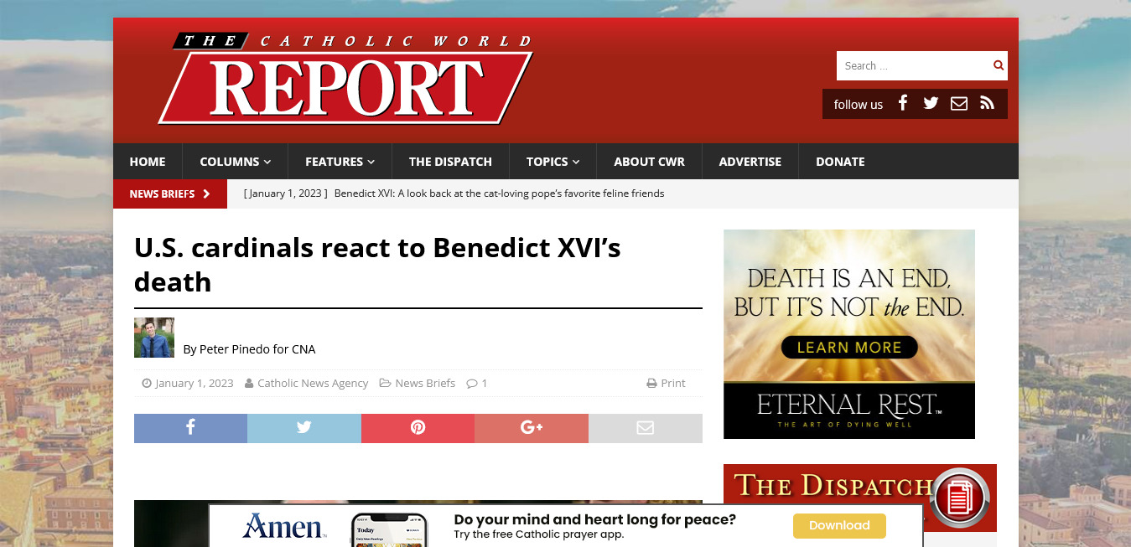Open the Catholic News Agency author link

[313, 383]
